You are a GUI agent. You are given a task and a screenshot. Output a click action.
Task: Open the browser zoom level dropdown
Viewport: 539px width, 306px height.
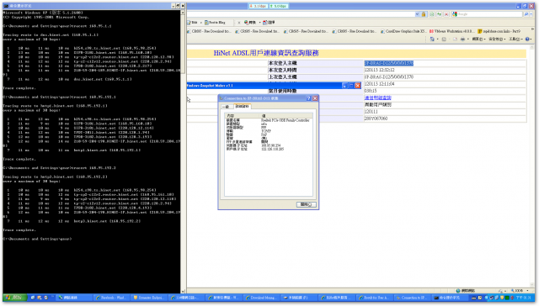pos(527,291)
